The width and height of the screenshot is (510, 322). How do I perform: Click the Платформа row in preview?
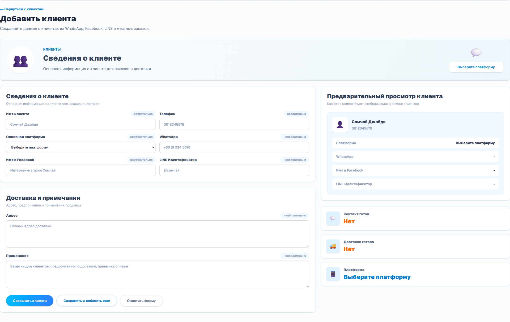click(x=415, y=143)
